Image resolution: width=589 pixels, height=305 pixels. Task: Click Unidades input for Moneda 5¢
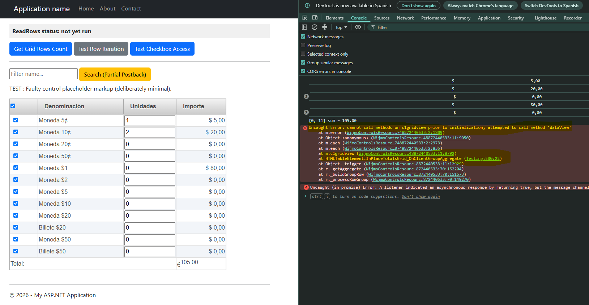(150, 120)
